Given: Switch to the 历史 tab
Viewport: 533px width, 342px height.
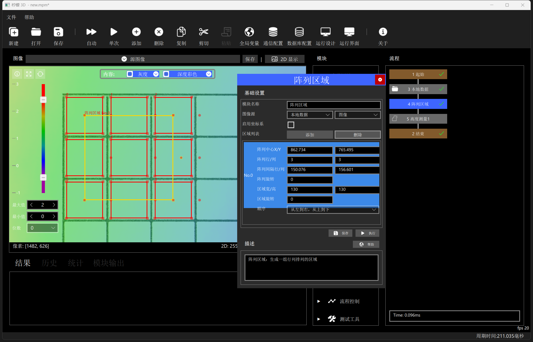Looking at the screenshot, I should [x=49, y=263].
